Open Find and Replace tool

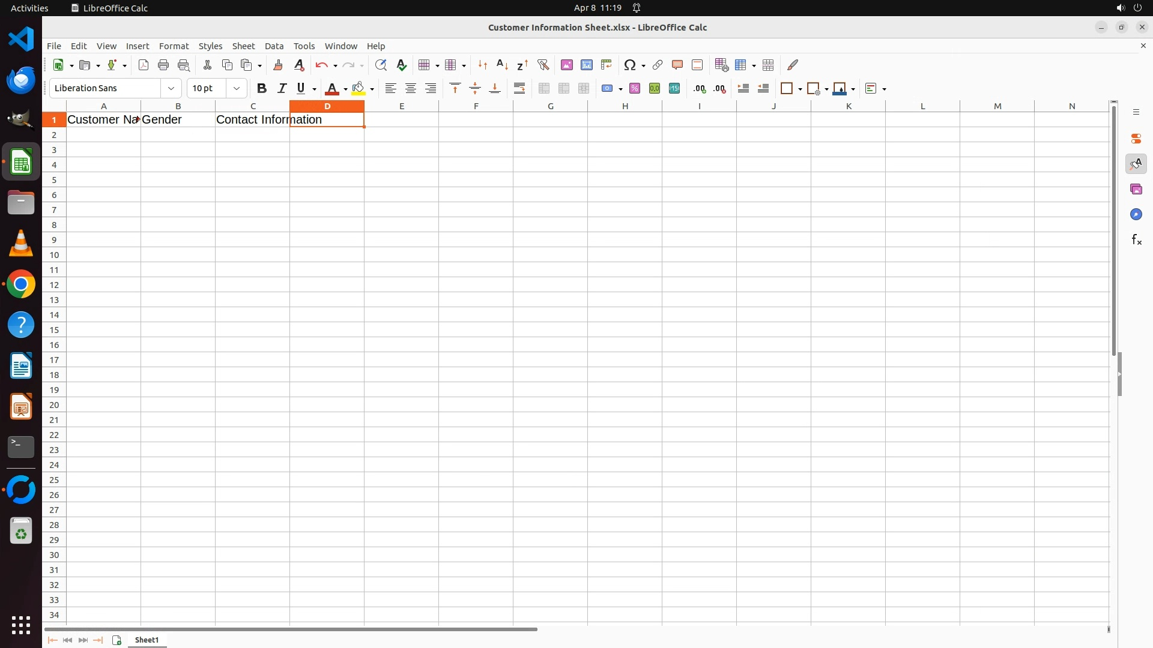pos(380,65)
